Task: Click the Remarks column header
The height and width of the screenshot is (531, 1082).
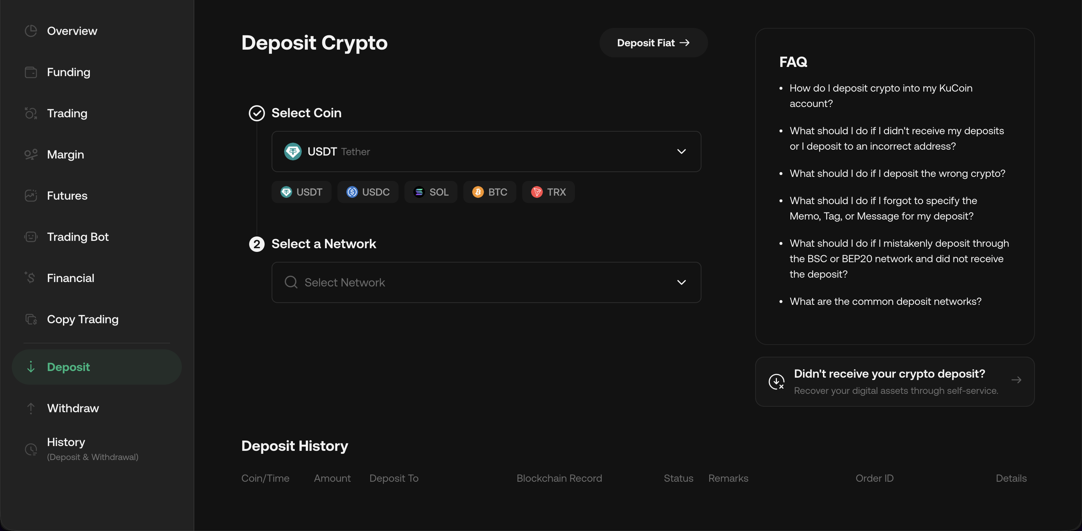Action: tap(728, 478)
